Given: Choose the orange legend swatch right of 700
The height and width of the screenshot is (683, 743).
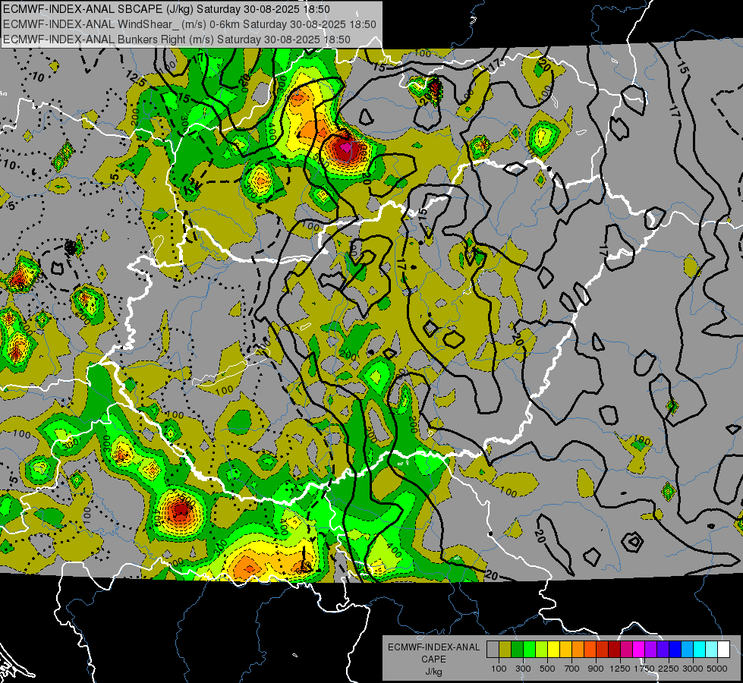Looking at the screenshot, I should [578, 650].
